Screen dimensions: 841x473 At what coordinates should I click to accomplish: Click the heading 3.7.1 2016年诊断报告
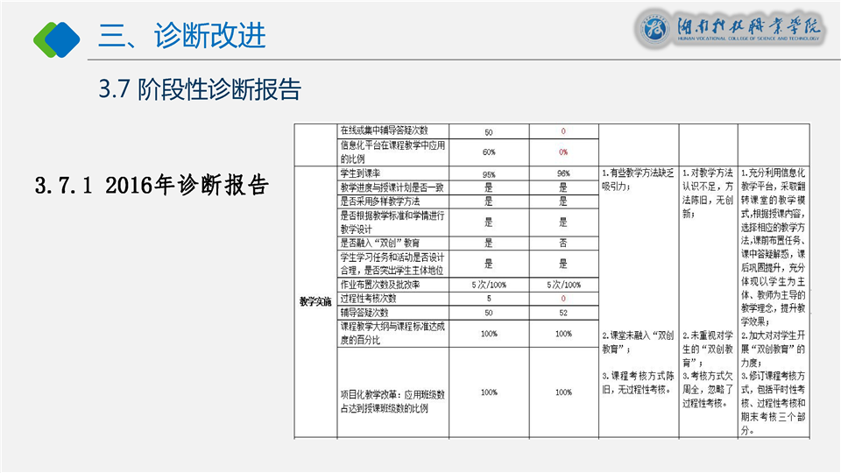(151, 186)
